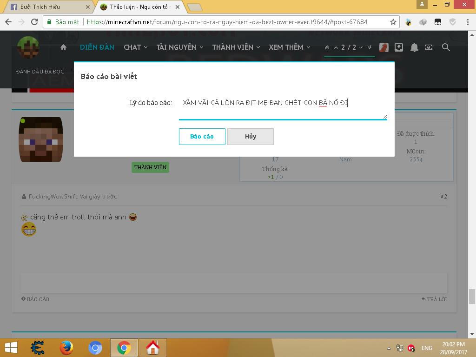Image resolution: width=476 pixels, height=357 pixels.
Task: Submit the report with Báo cáo
Action: [x=202, y=137]
